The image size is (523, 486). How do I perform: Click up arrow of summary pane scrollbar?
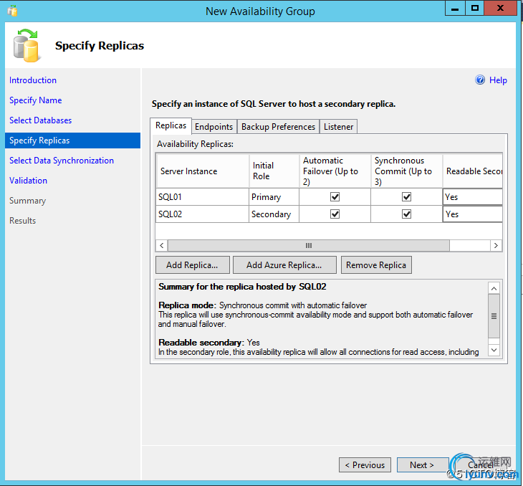pyautogui.click(x=494, y=288)
